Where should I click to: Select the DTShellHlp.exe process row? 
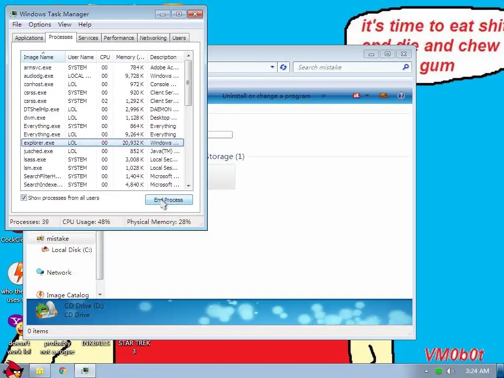pos(102,109)
